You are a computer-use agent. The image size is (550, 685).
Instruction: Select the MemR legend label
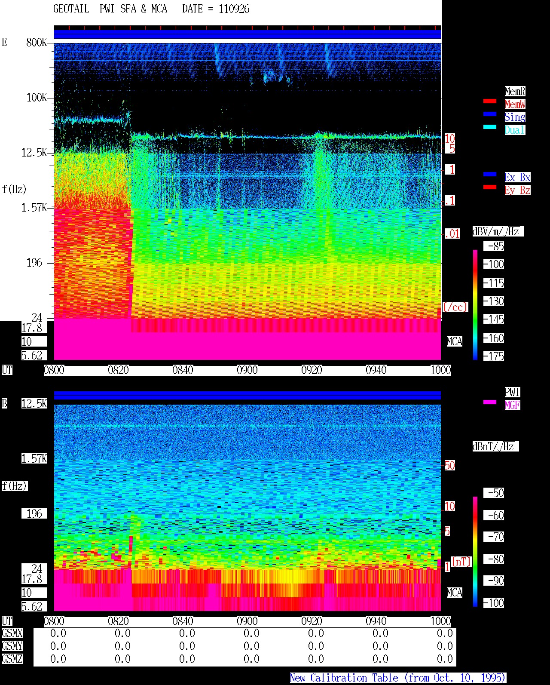[515, 91]
